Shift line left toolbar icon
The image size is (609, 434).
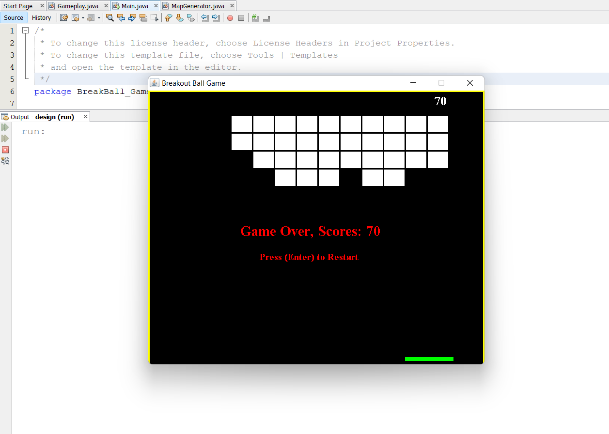205,18
